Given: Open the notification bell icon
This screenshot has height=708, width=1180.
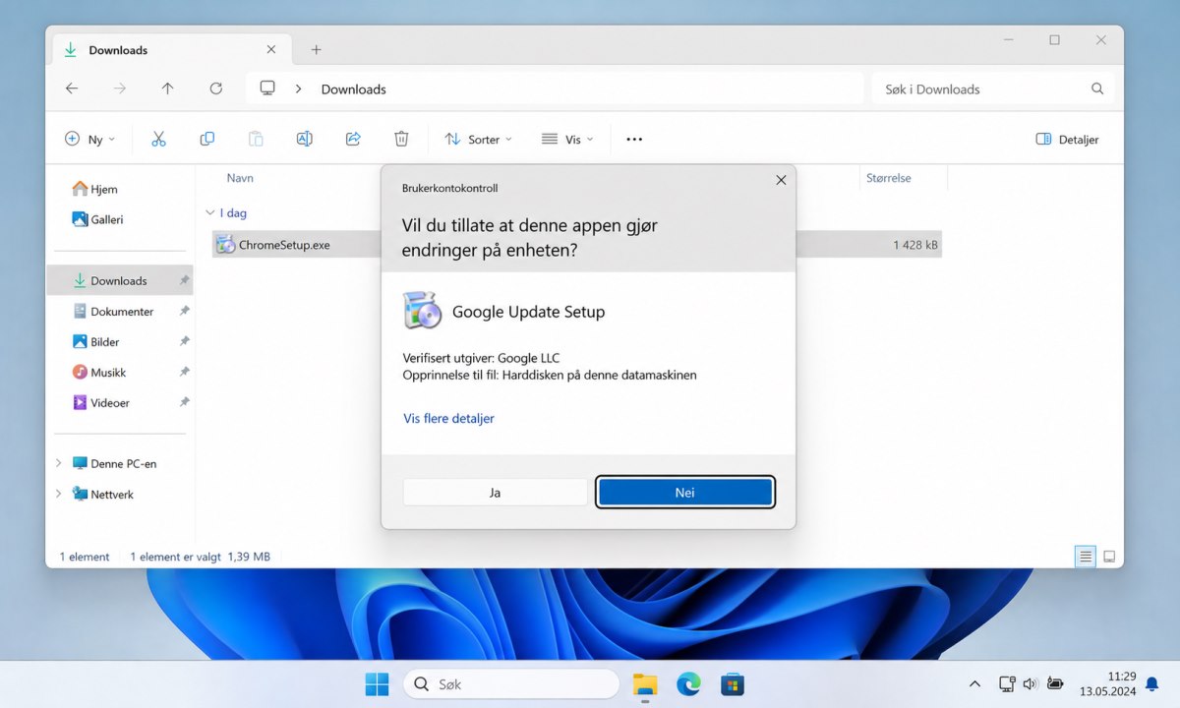Looking at the screenshot, I should coord(1151,684).
